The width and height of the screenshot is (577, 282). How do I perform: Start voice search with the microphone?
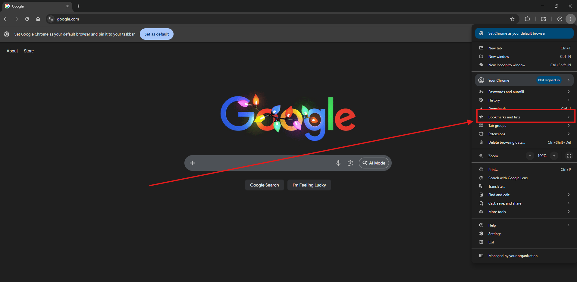(338, 163)
